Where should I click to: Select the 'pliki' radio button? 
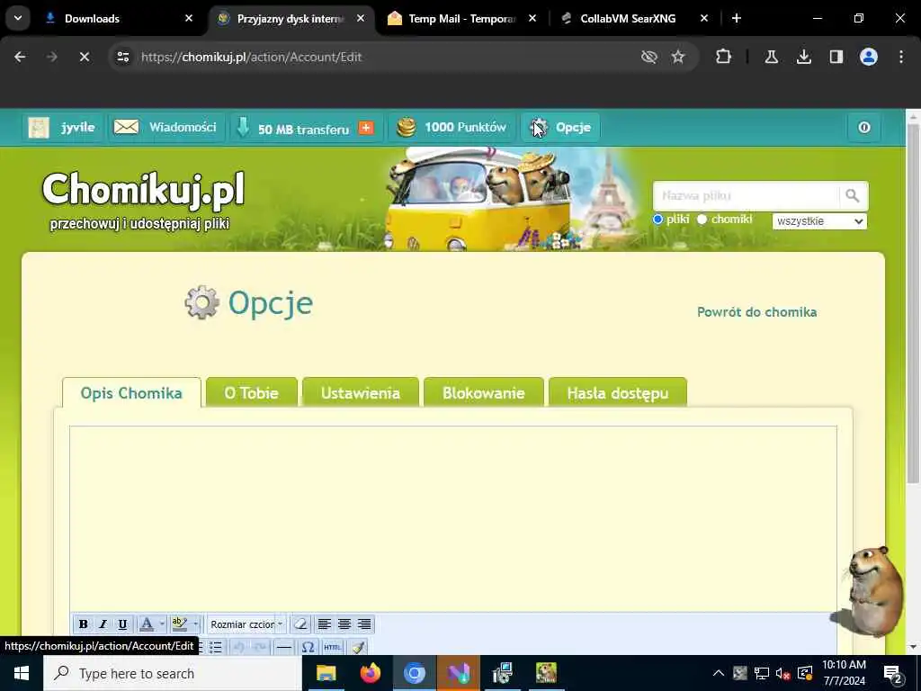click(657, 220)
